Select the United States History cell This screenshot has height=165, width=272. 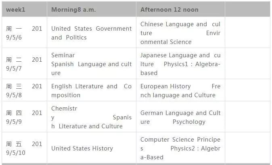pos(92,148)
